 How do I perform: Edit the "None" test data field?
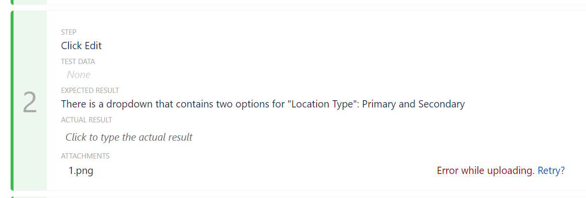click(79, 75)
